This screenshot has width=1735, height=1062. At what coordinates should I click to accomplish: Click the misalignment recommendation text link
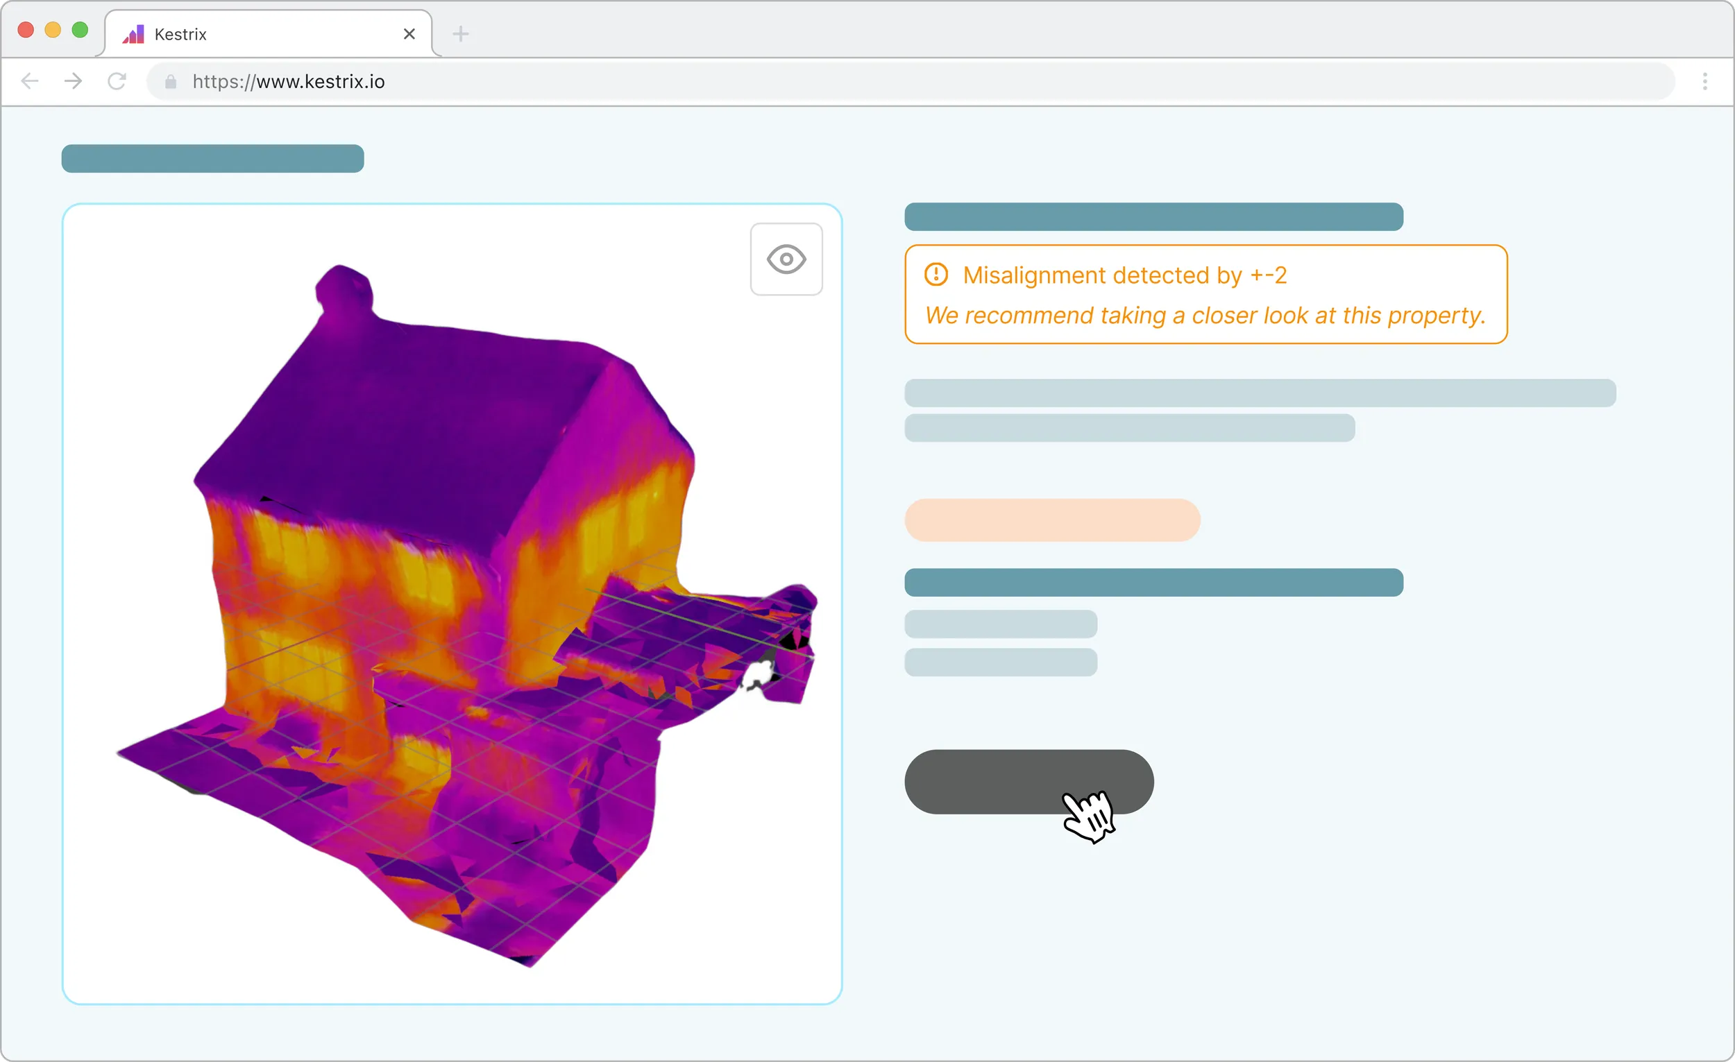coord(1205,316)
